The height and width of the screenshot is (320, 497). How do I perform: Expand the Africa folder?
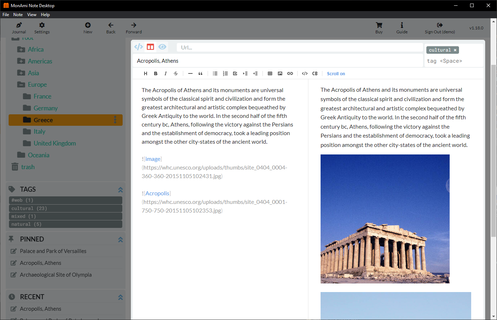tap(21, 49)
